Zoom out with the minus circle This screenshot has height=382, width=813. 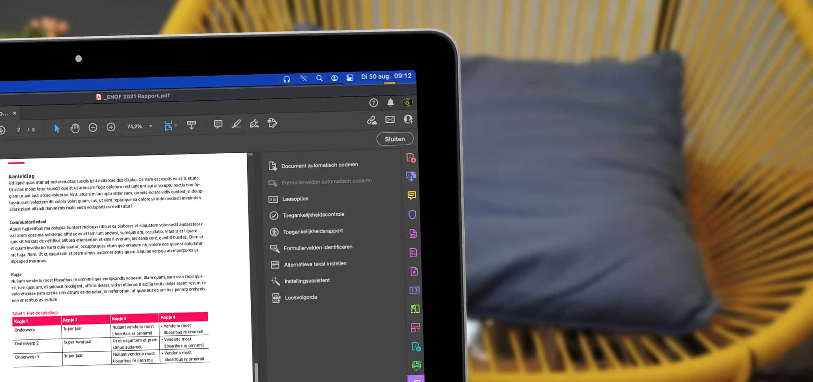click(93, 128)
